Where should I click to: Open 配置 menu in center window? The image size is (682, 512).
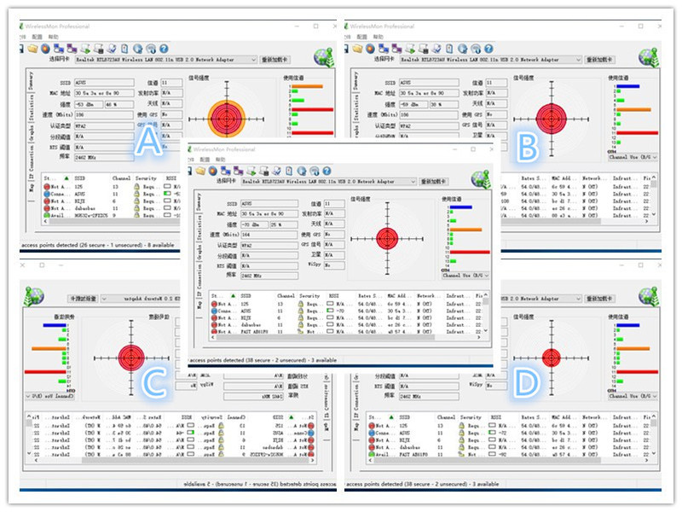(205, 160)
